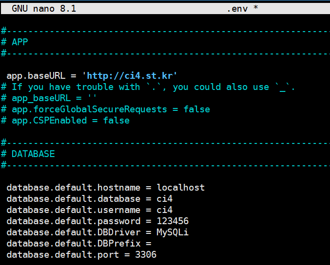This screenshot has height=265, width=330.
Task: Click the username value ci4
Action: click(x=165, y=210)
